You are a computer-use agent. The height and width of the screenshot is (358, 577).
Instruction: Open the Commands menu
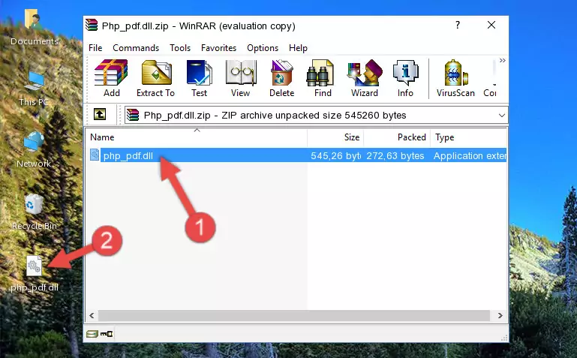[x=136, y=48]
